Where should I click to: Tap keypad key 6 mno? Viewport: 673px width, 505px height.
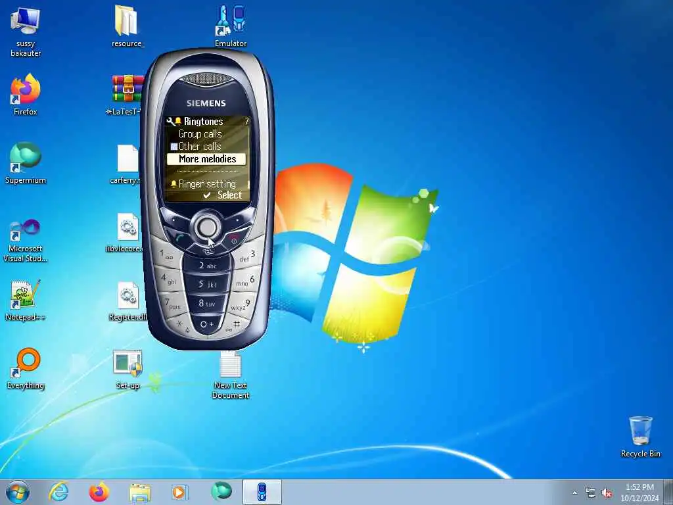(246, 280)
